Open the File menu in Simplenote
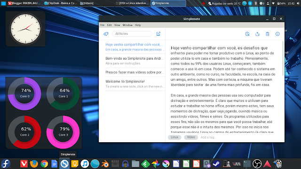This screenshot has width=301, height=169. [x=103, y=25]
